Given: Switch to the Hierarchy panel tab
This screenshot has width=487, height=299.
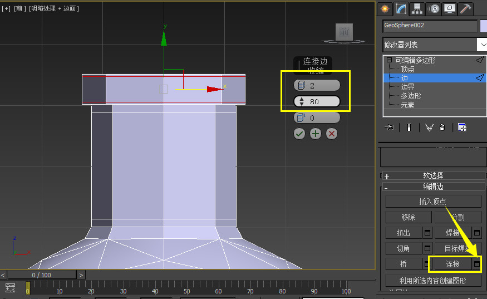Looking at the screenshot, I should [416, 8].
